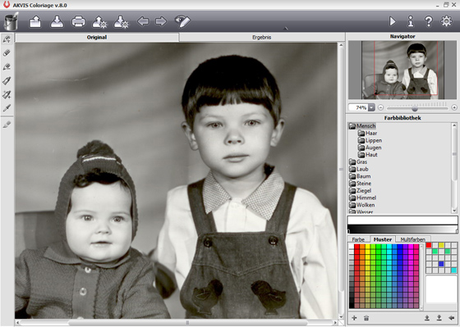Open the Laub color folder
This screenshot has width=460, height=327.
click(358, 169)
